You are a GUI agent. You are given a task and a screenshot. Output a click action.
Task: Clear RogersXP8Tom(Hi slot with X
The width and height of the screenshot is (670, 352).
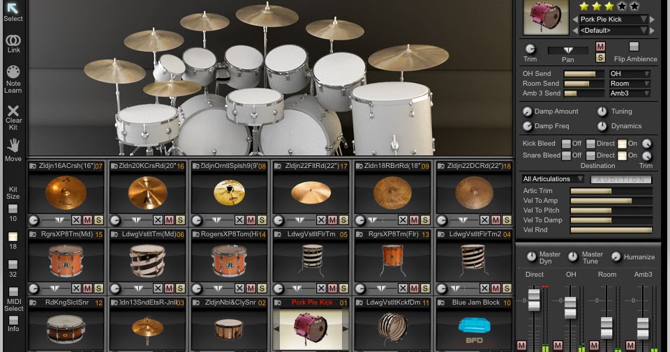pyautogui.click(x=239, y=289)
